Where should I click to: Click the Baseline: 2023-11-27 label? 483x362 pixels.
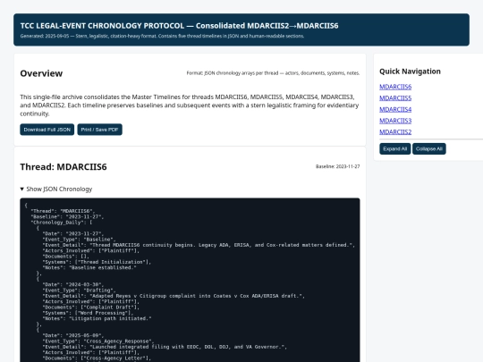pyautogui.click(x=337, y=166)
